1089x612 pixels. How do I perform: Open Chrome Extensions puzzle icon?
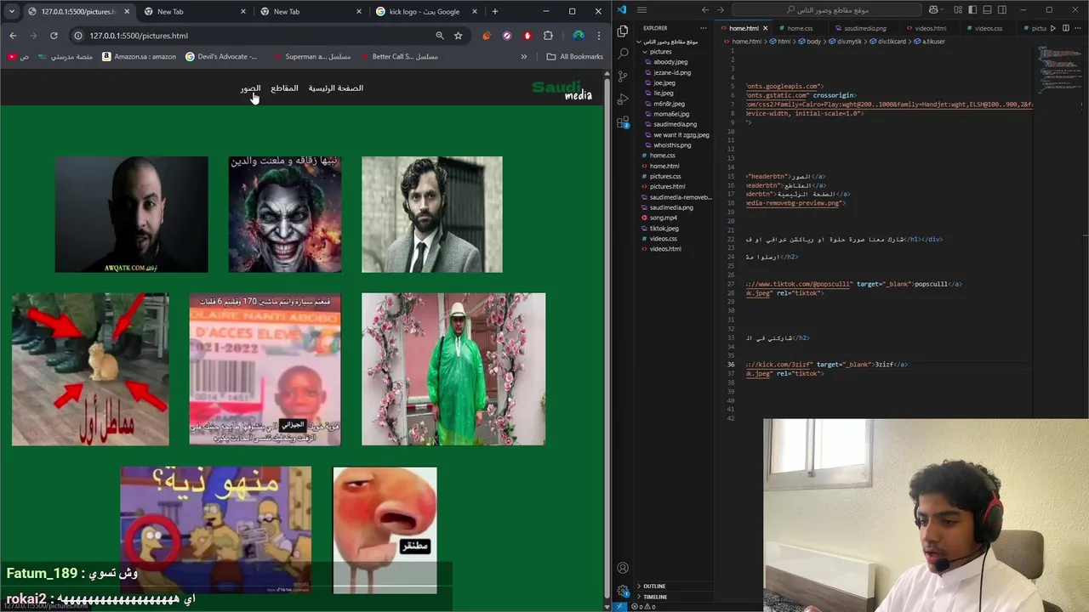(x=548, y=36)
